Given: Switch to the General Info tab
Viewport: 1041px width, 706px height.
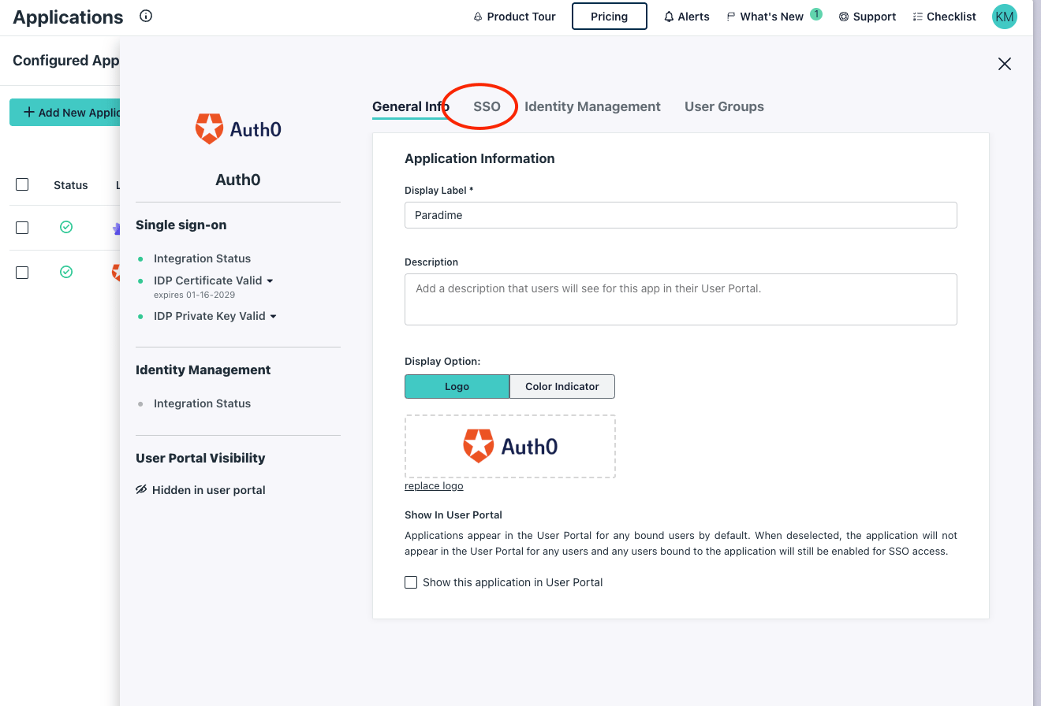Looking at the screenshot, I should click(x=411, y=106).
